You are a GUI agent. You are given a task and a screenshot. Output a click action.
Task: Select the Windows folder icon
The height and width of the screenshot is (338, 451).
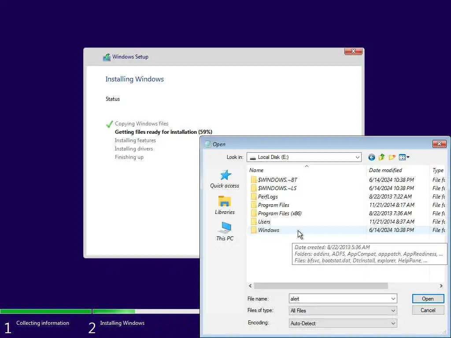[253, 230]
